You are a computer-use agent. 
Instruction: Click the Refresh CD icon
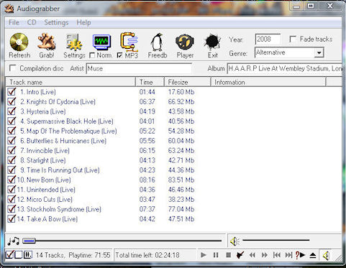19,42
